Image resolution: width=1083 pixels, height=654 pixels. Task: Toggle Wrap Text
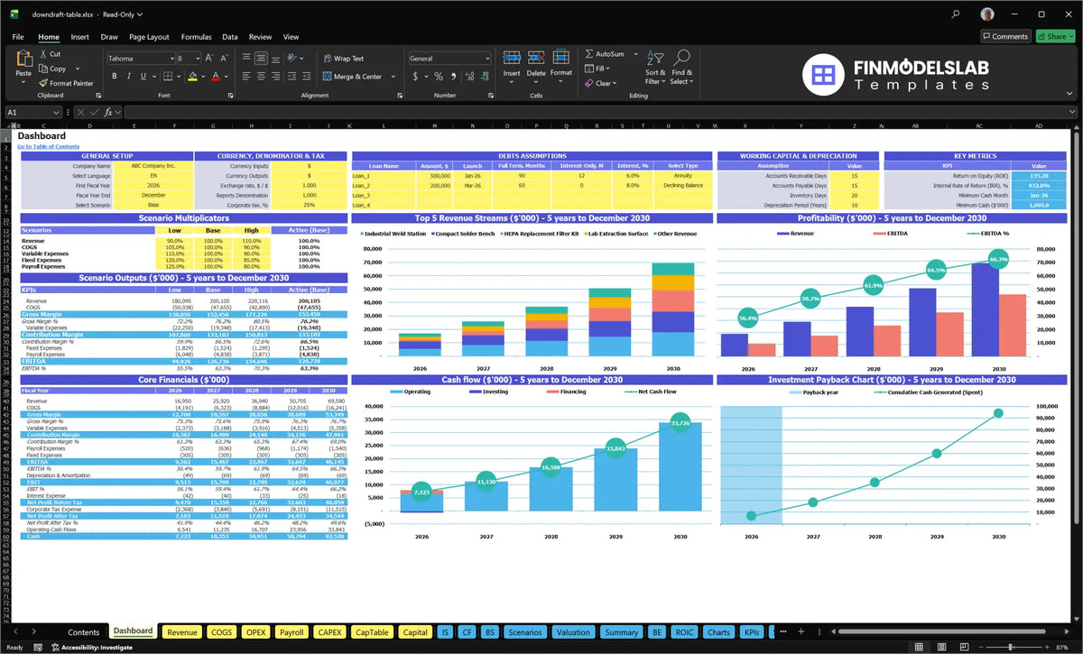343,58
